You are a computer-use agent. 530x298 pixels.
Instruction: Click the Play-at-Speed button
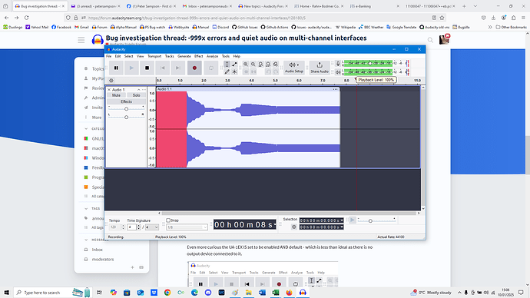click(353, 220)
